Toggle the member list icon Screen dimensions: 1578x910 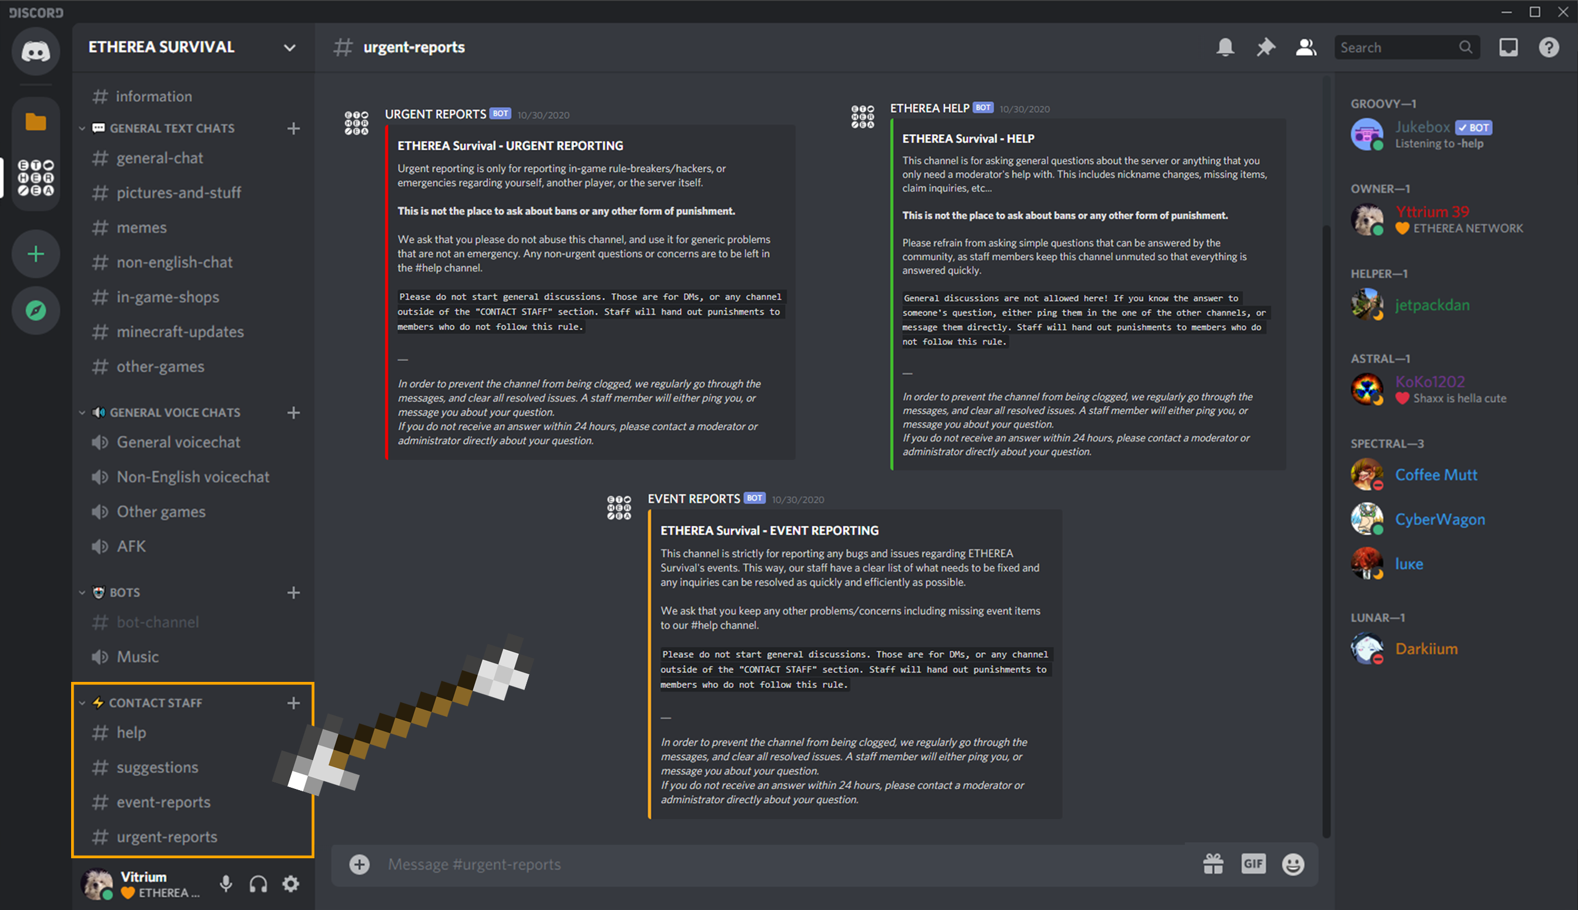tap(1306, 48)
